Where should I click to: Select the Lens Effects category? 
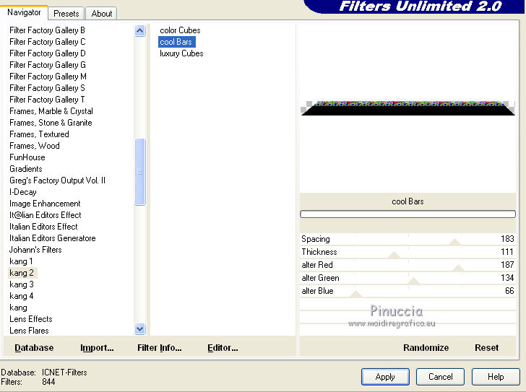click(x=31, y=319)
